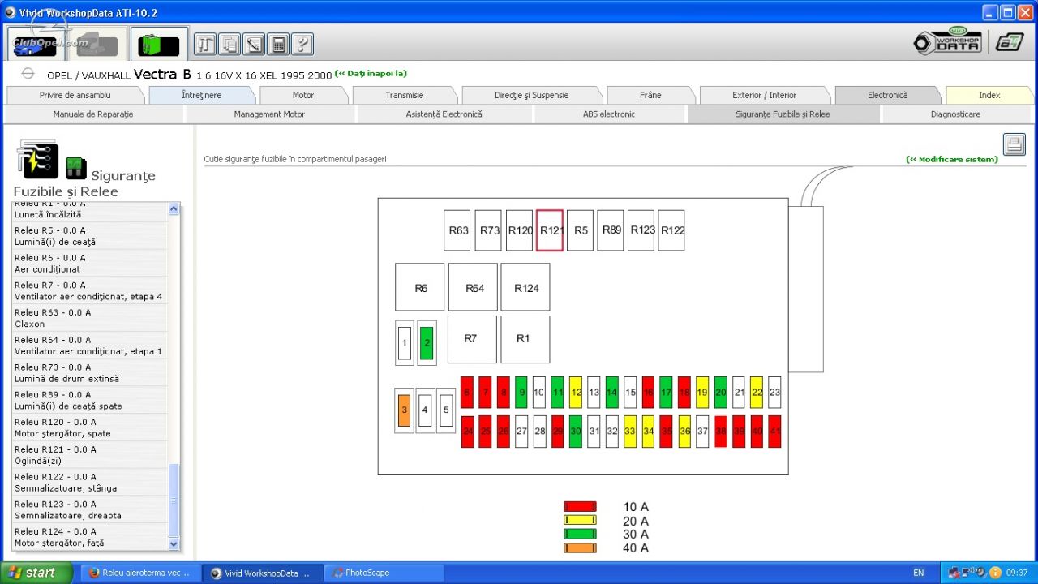This screenshot has height=584, width=1038.
Task: Click the copy pages toolbar icon
Action: [x=229, y=45]
